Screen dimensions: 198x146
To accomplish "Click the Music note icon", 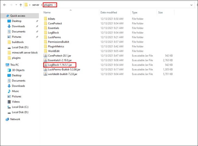I will pyautogui.click(x=9, y=91).
